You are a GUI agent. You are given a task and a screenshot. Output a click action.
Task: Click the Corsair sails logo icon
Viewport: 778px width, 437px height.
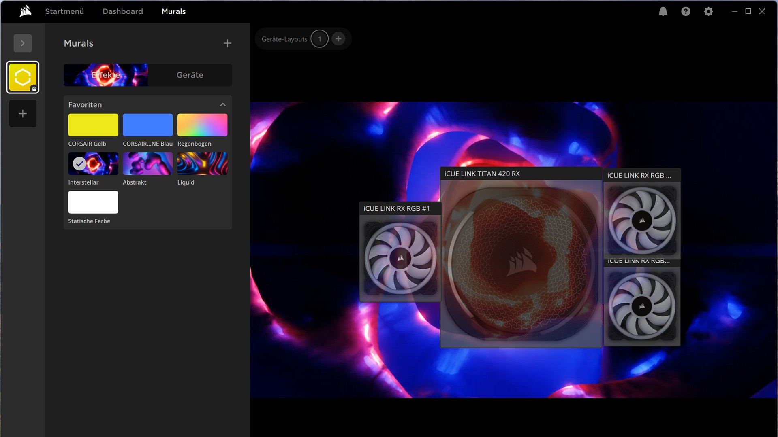click(25, 11)
